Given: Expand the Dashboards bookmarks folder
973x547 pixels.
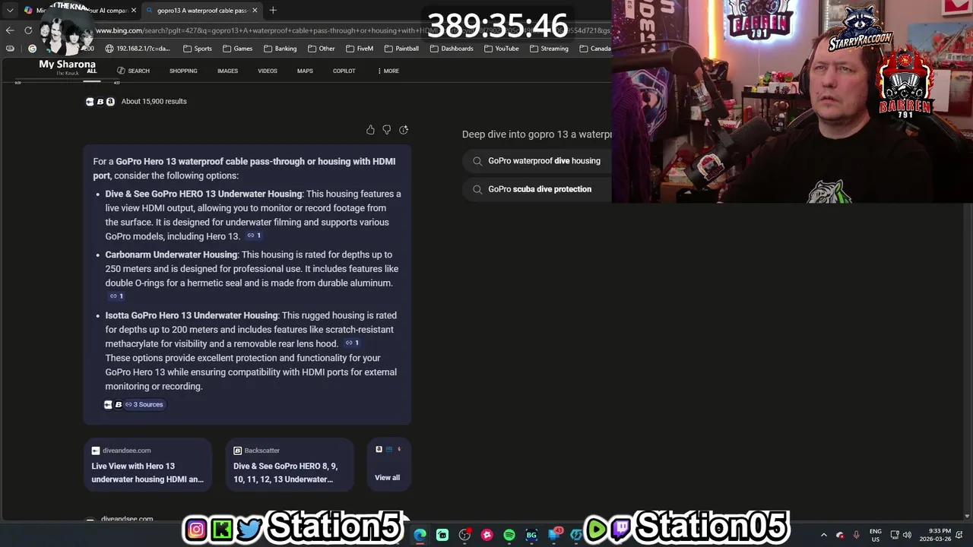Looking at the screenshot, I should (451, 49).
